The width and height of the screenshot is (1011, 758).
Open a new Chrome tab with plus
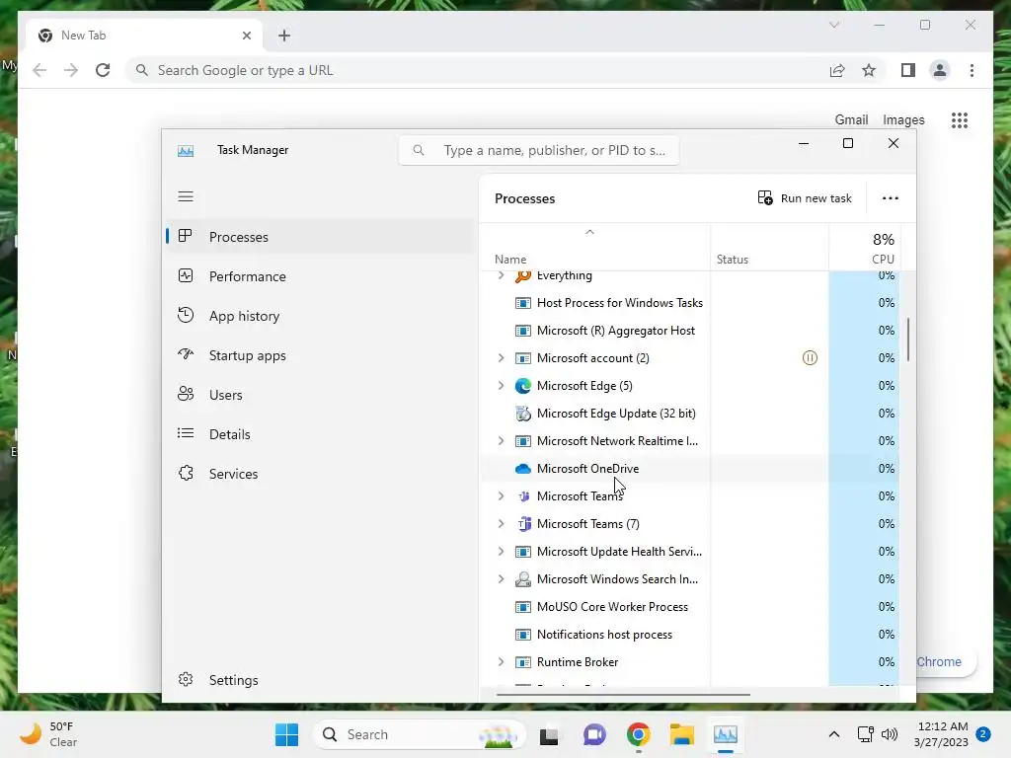(x=284, y=36)
